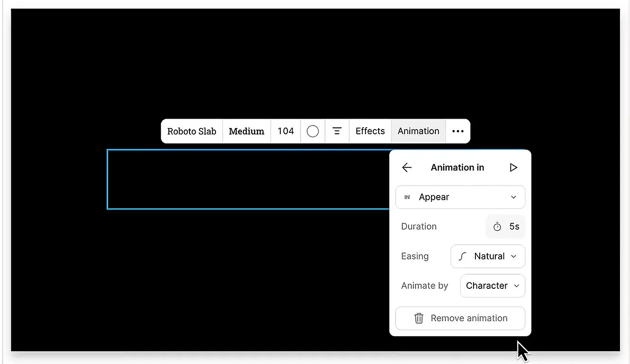The height and width of the screenshot is (364, 630).
Task: Click the stopwatch duration icon
Action: click(x=497, y=226)
